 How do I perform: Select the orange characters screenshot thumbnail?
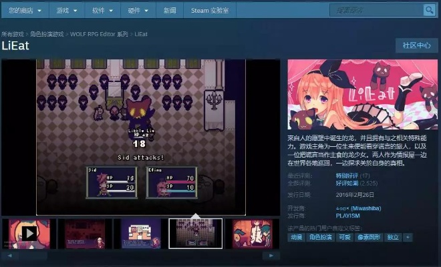[x=253, y=234]
